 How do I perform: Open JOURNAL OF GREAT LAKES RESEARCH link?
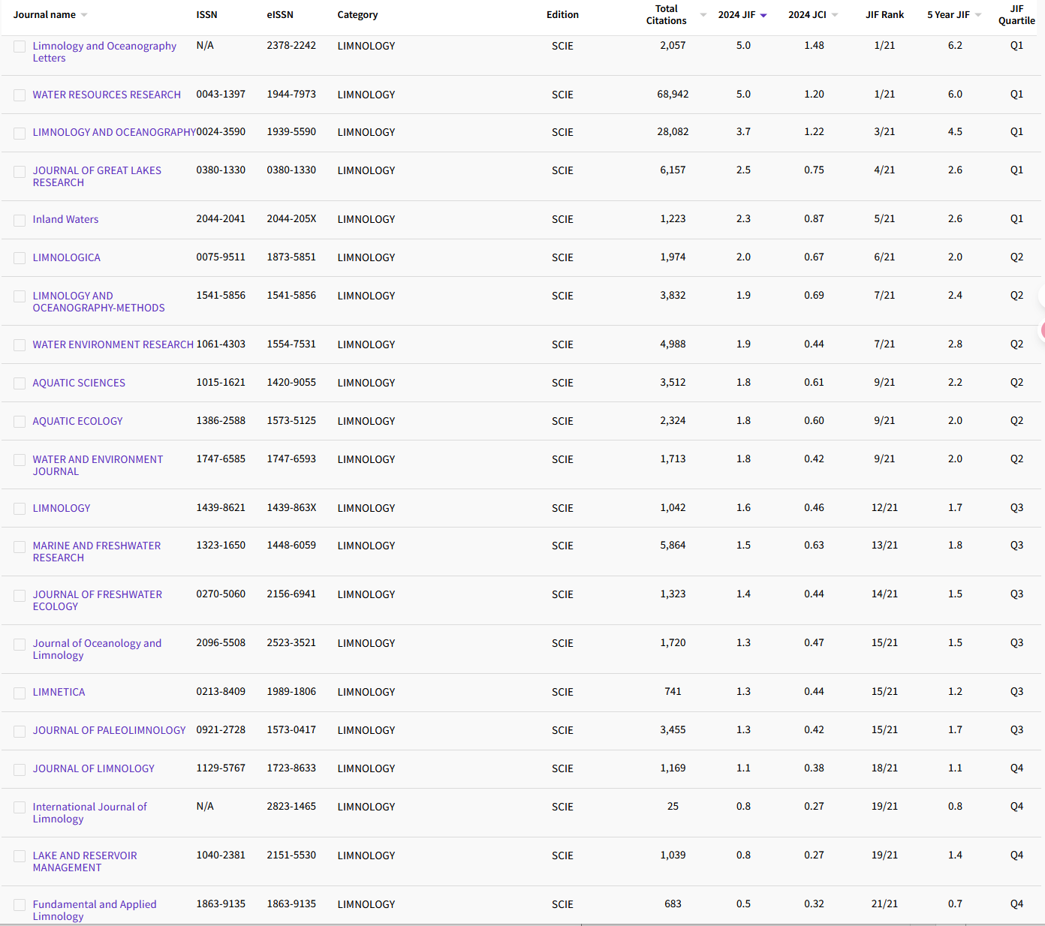pos(97,176)
